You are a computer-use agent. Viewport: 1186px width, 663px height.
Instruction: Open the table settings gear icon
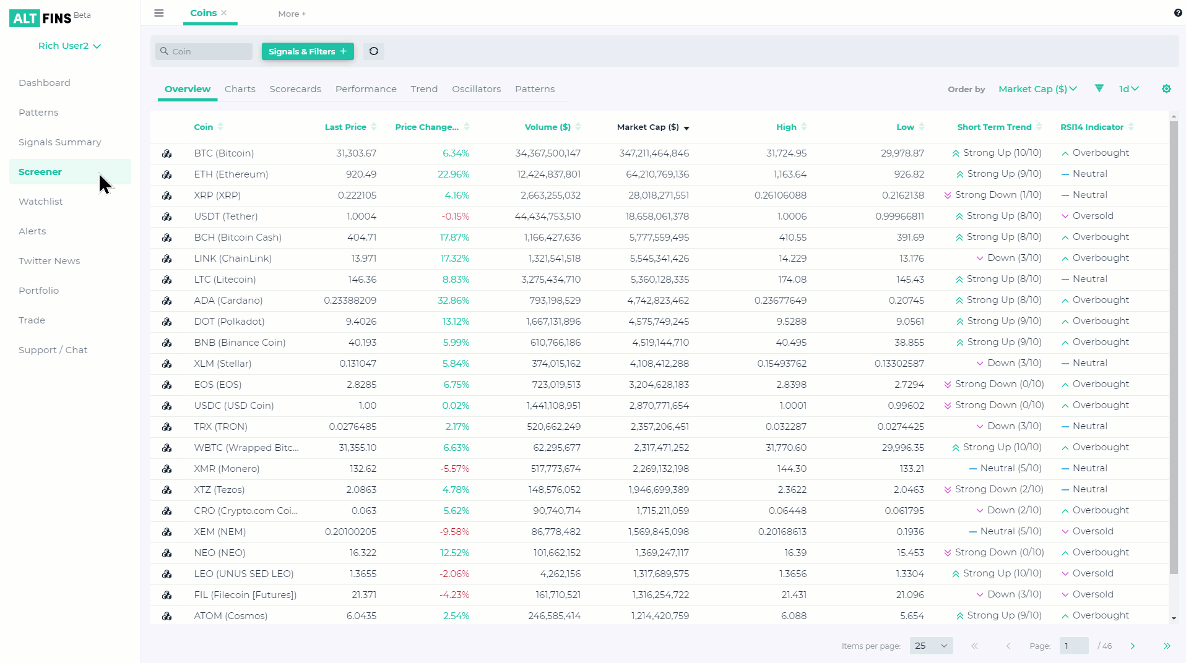click(1166, 89)
